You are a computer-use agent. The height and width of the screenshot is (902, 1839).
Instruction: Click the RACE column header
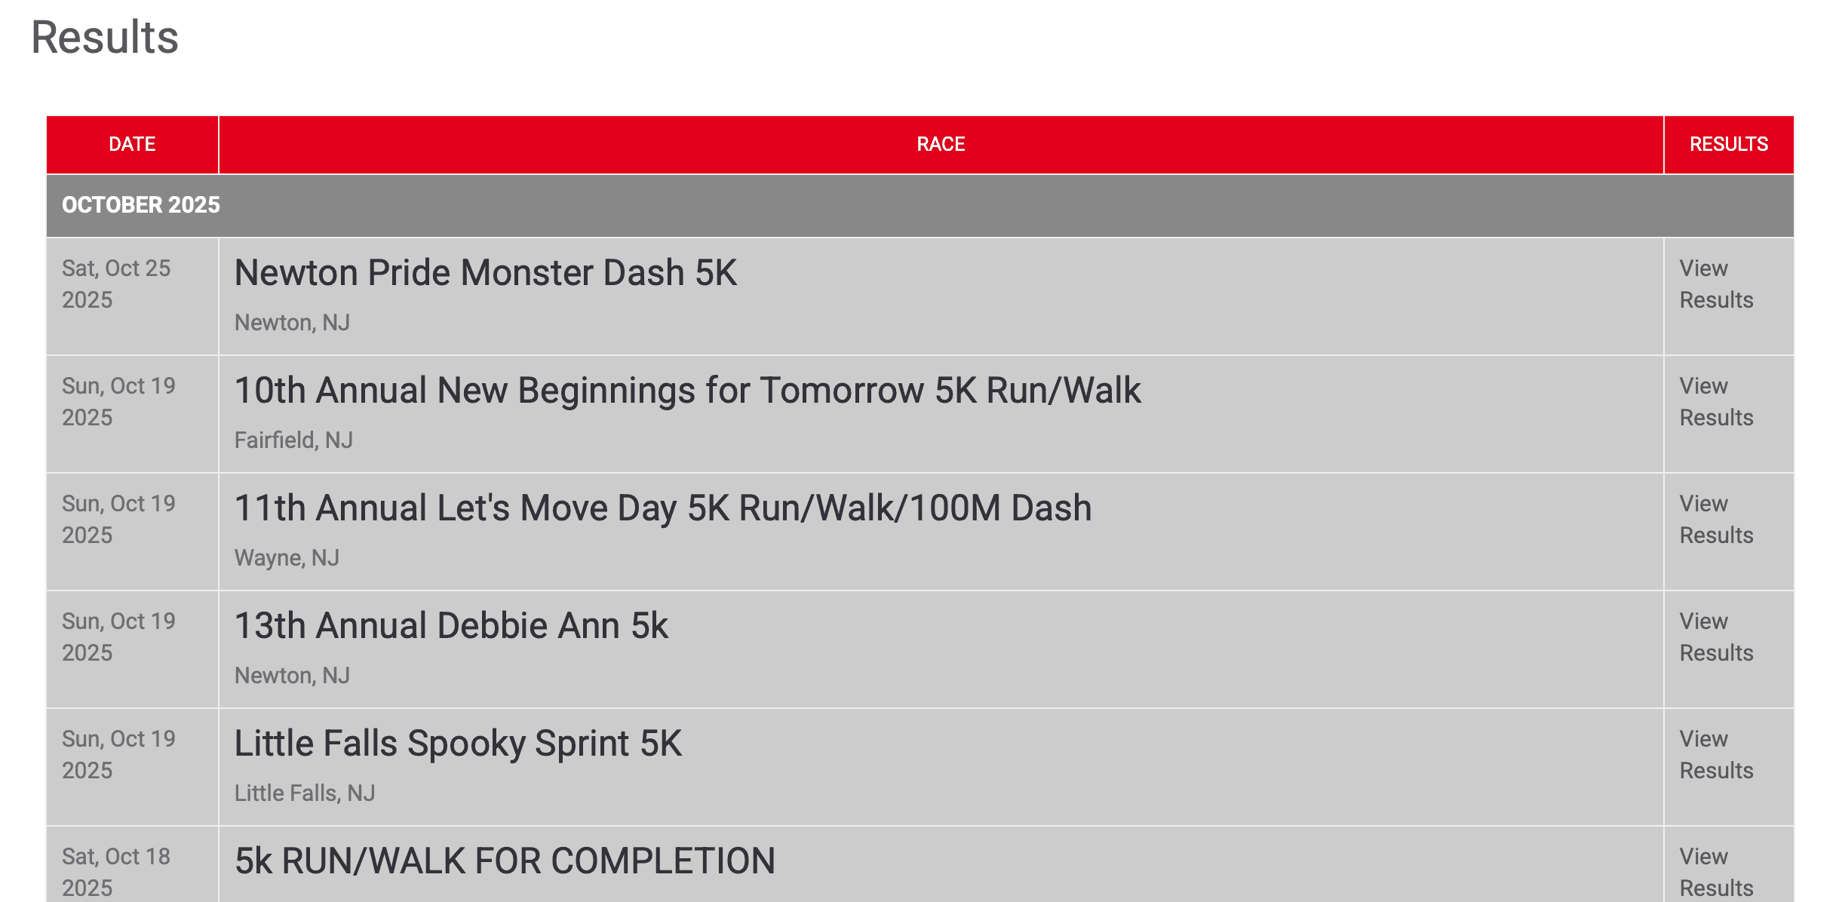tap(941, 144)
